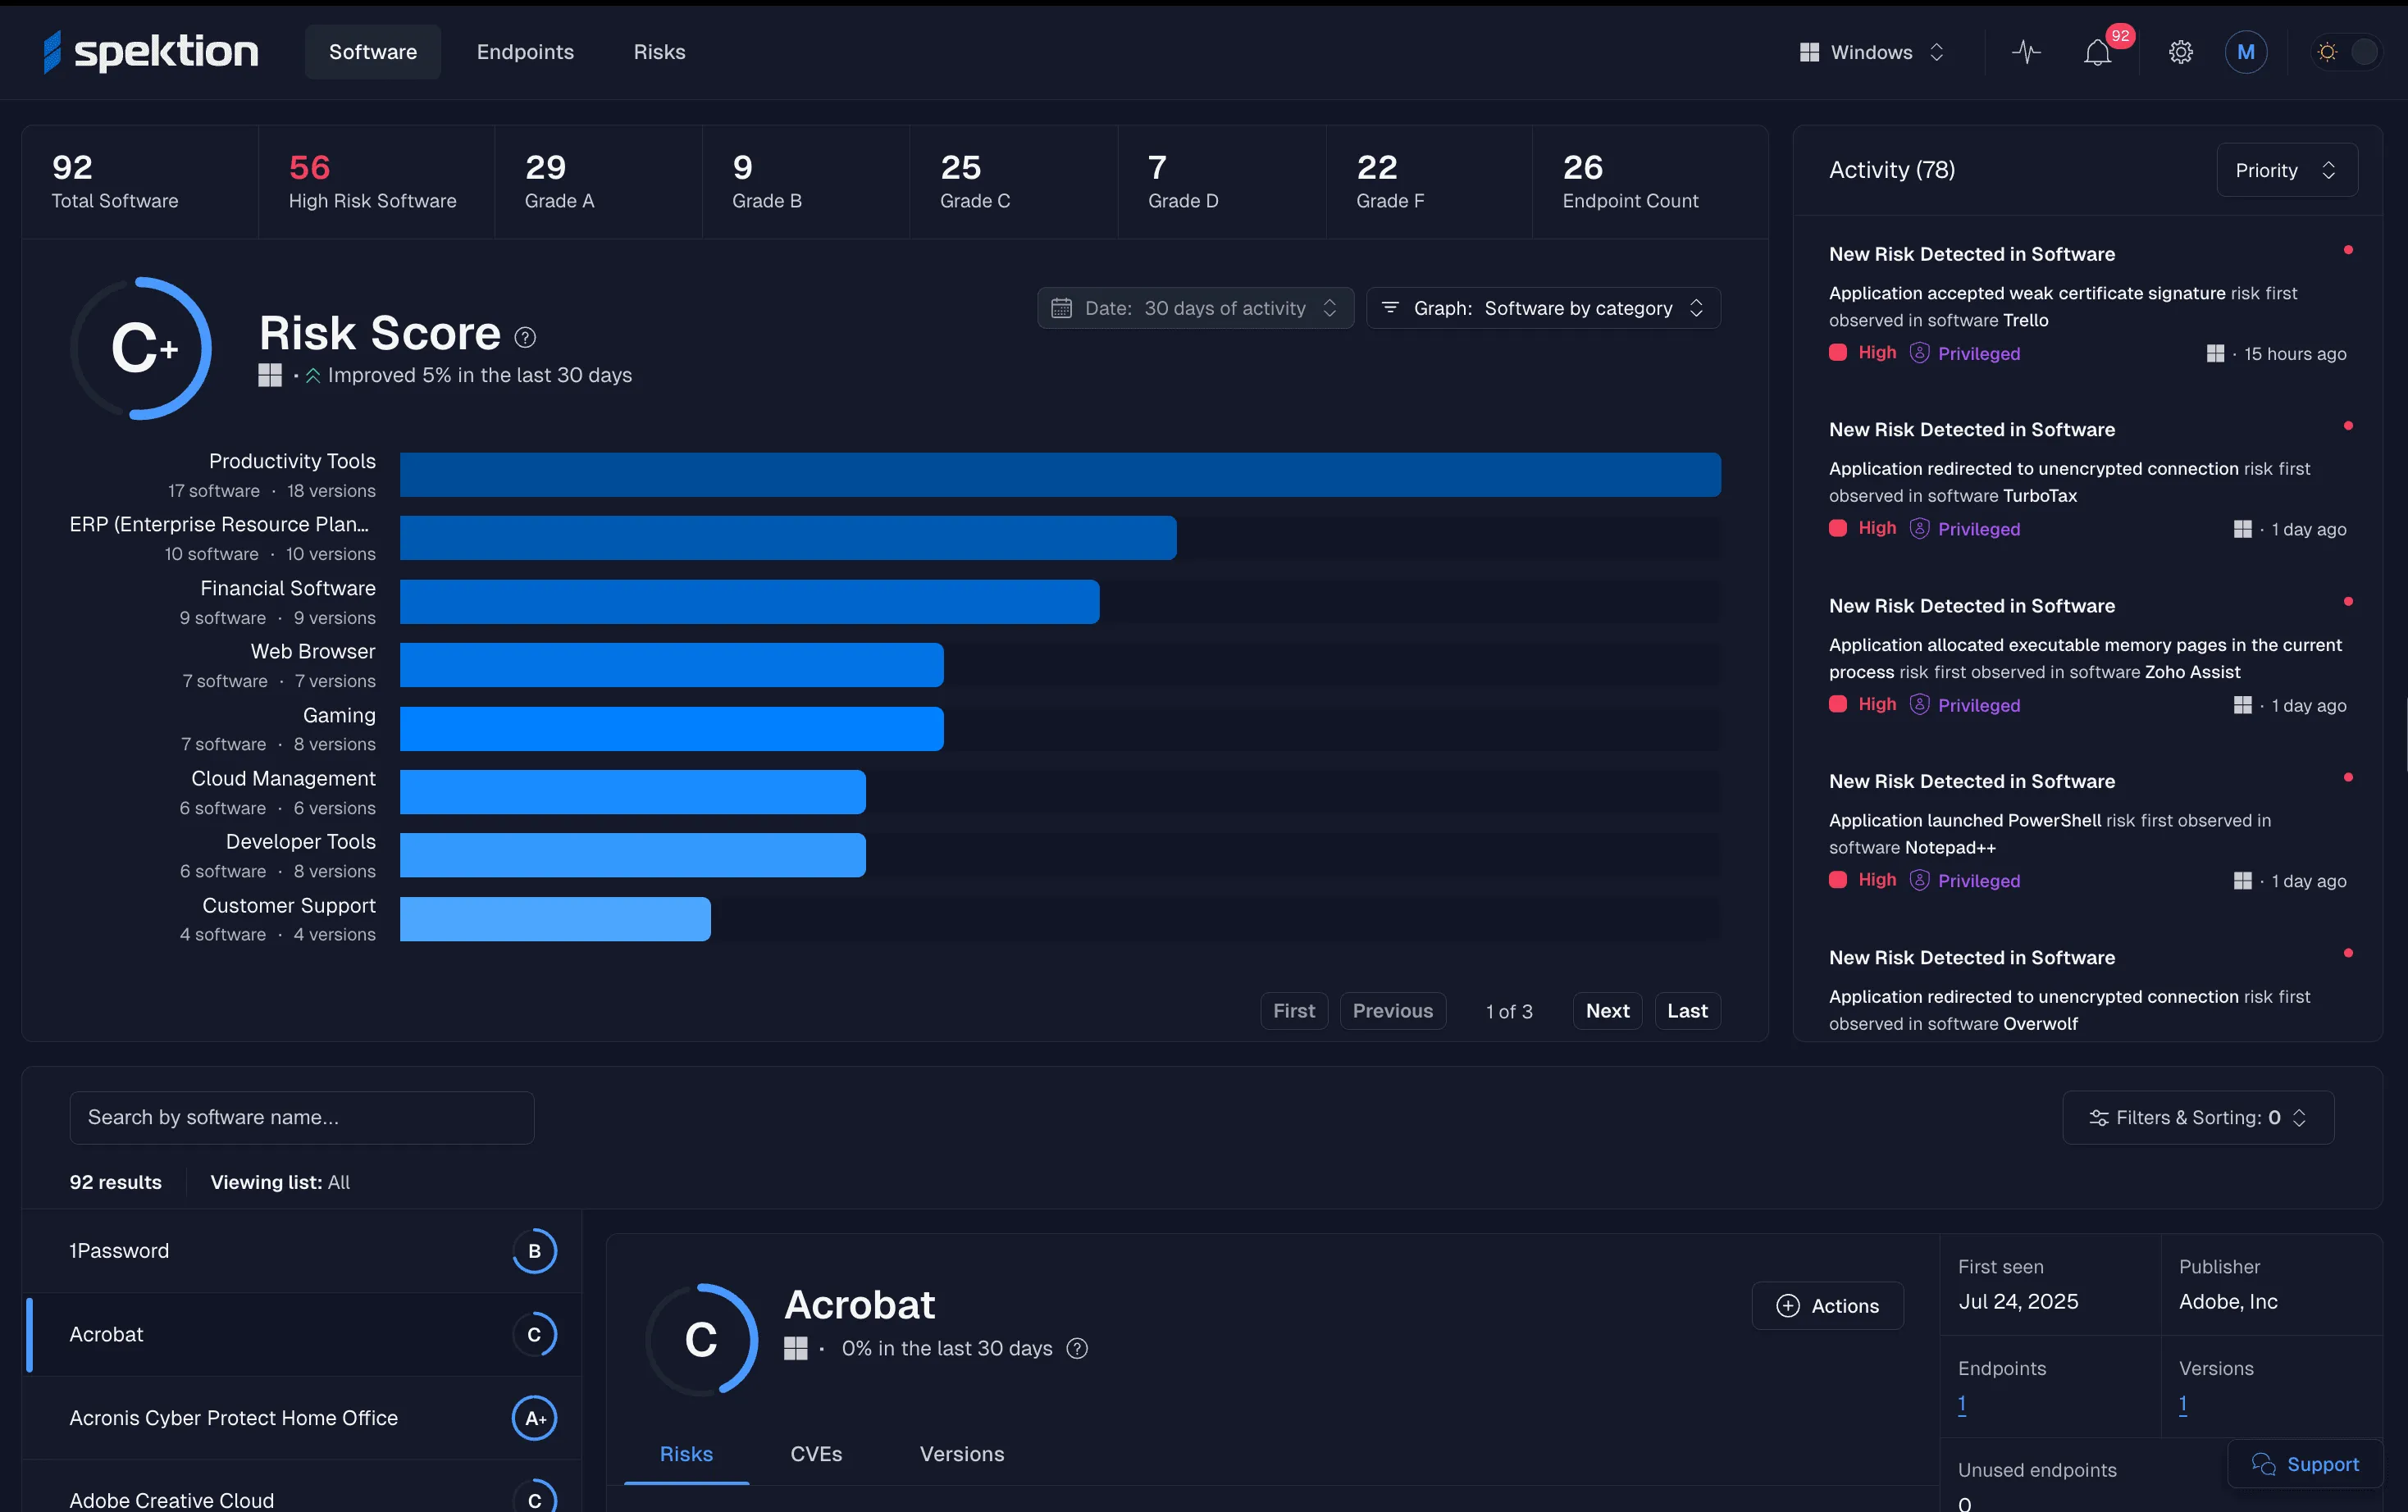Go to the Next chart page
2408x1512 pixels.
coord(1607,1011)
